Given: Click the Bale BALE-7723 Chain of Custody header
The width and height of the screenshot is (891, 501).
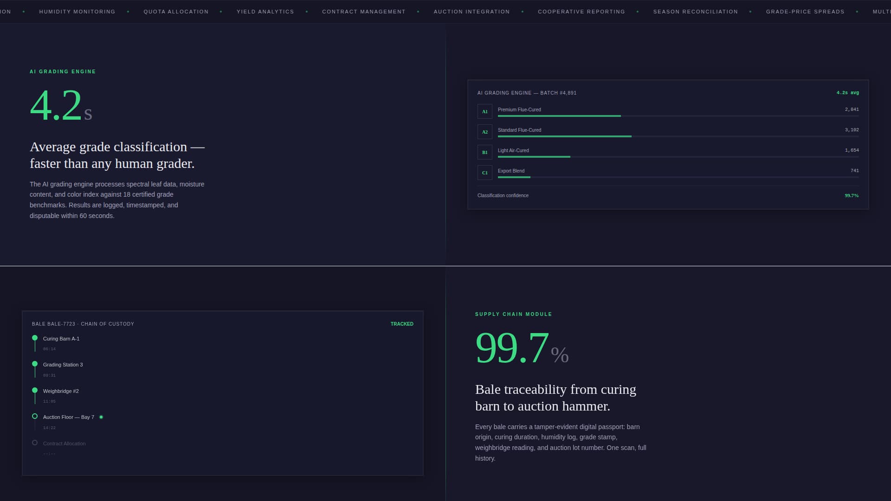Looking at the screenshot, I should coord(83,324).
